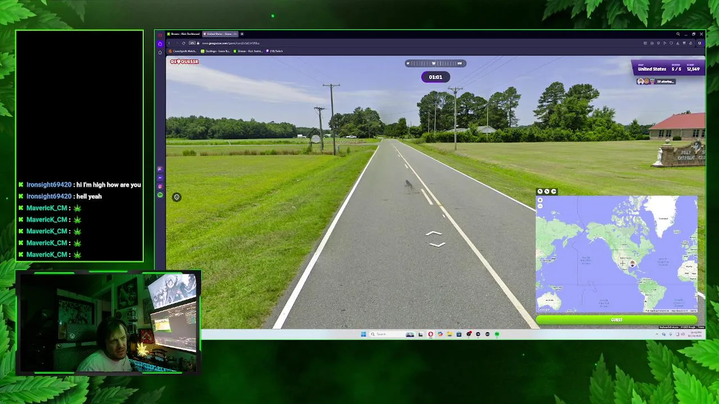Image resolution: width=719 pixels, height=404 pixels.
Task: Click the GeoGuessr logo
Action: tap(184, 62)
